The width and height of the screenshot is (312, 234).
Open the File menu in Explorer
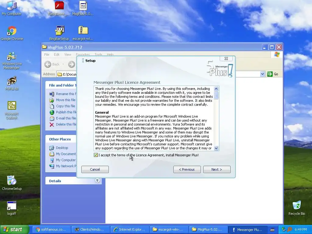[47, 55]
